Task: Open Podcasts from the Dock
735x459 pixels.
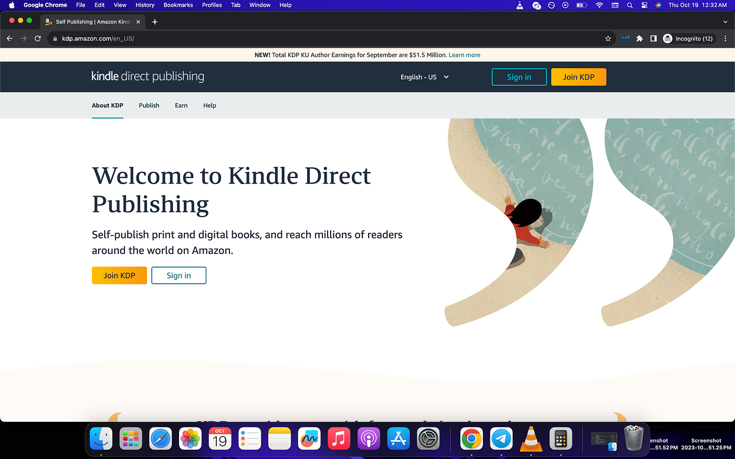Action: [x=369, y=439]
